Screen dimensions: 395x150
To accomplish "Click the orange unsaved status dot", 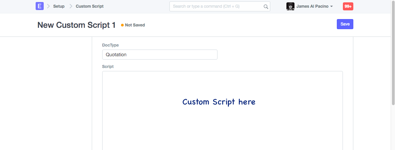I will pos(122,25).
